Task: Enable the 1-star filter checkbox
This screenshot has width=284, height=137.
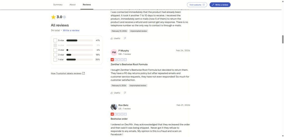Action: click(x=55, y=60)
